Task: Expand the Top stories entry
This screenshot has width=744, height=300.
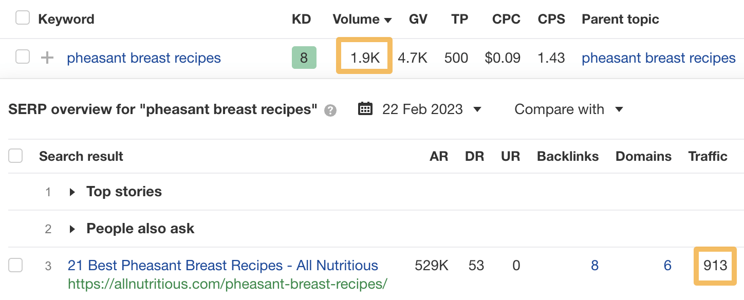Action: point(72,191)
